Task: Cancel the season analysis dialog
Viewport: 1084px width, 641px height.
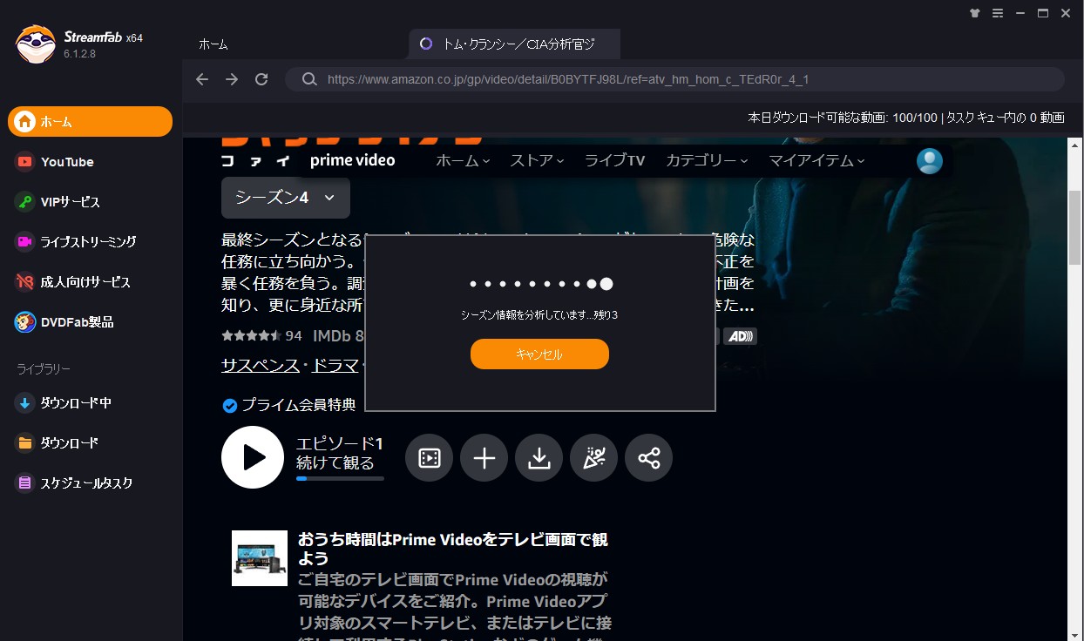Action: pyautogui.click(x=539, y=354)
